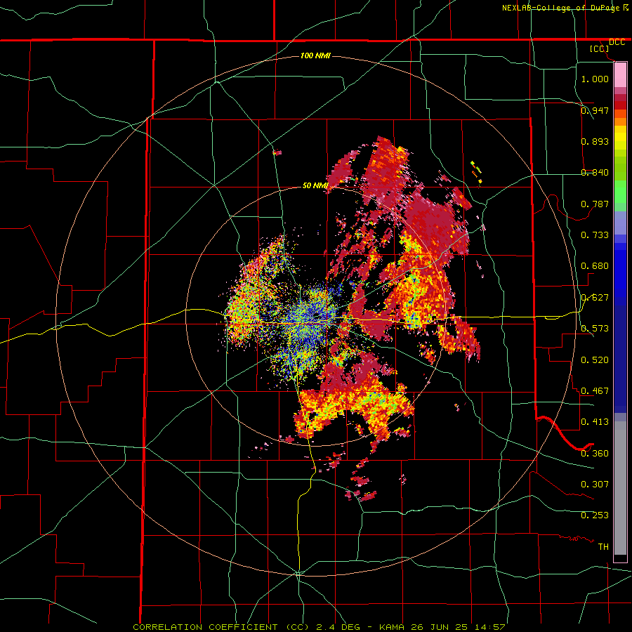Click the 0.787 scale value
This screenshot has height=632, width=632.
[x=595, y=204]
